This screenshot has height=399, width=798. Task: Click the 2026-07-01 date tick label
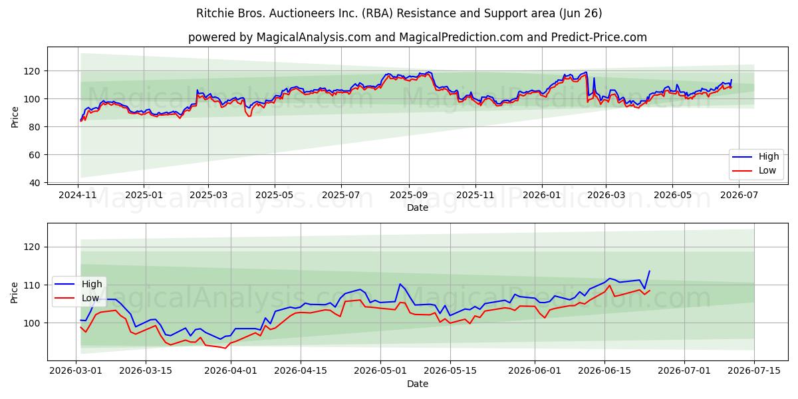[684, 372]
